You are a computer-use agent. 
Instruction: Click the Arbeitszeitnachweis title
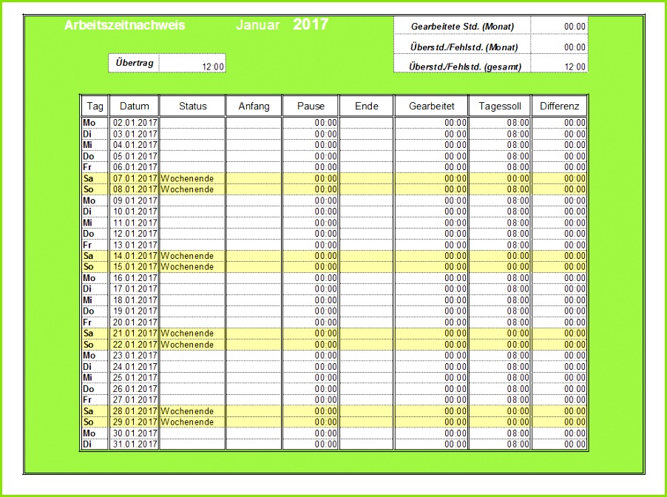click(125, 25)
